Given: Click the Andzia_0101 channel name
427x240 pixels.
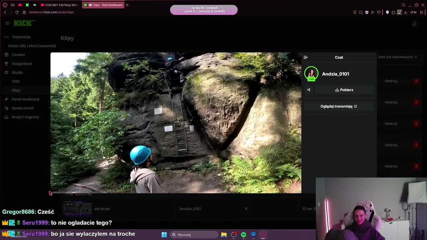Looking at the screenshot, I should tap(336, 74).
